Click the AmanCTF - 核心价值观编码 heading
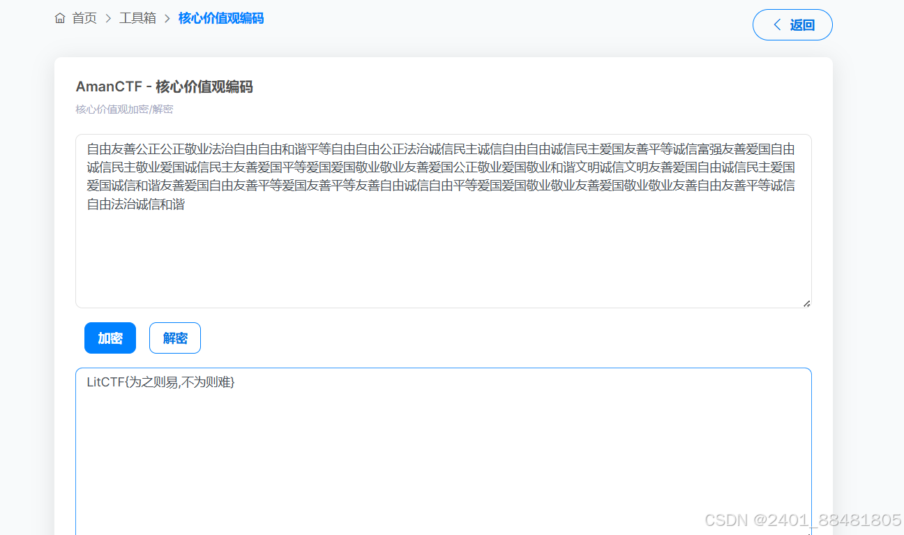This screenshot has width=904, height=535. point(164,87)
